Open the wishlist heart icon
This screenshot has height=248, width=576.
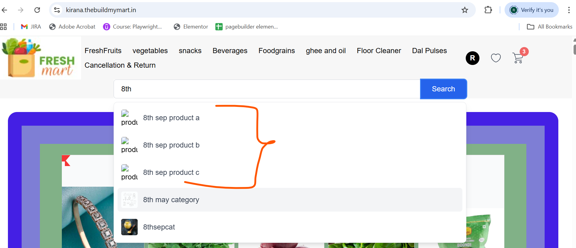click(496, 58)
